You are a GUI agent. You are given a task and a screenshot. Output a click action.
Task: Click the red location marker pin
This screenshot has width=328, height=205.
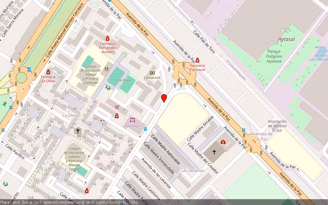(164, 98)
